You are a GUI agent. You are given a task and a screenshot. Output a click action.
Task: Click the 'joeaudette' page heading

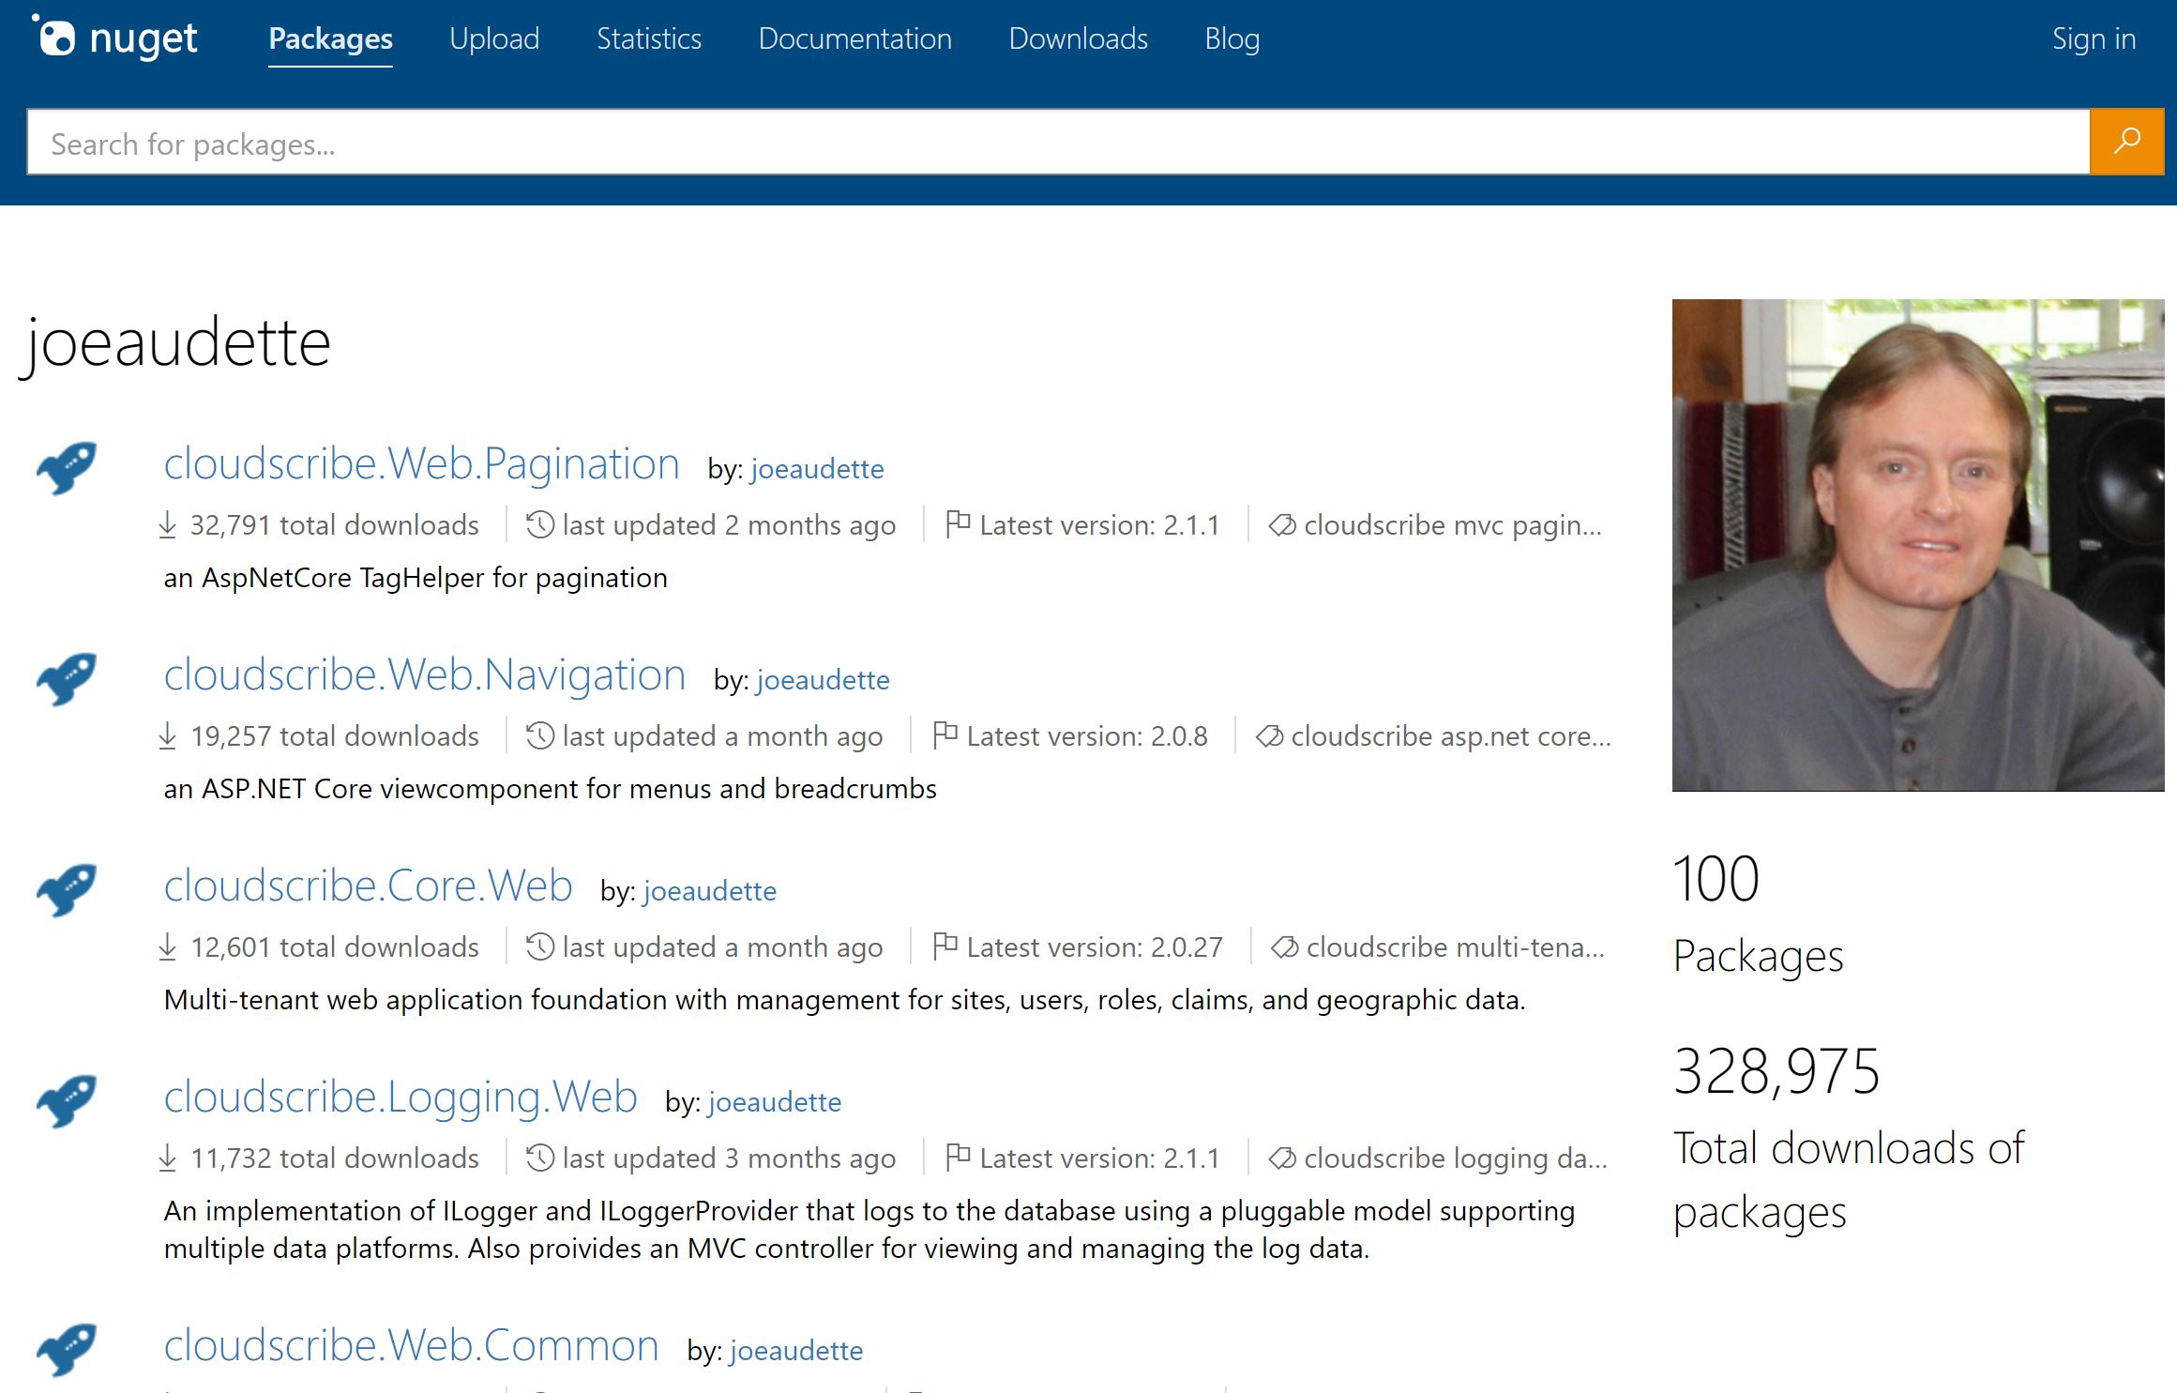coord(175,343)
